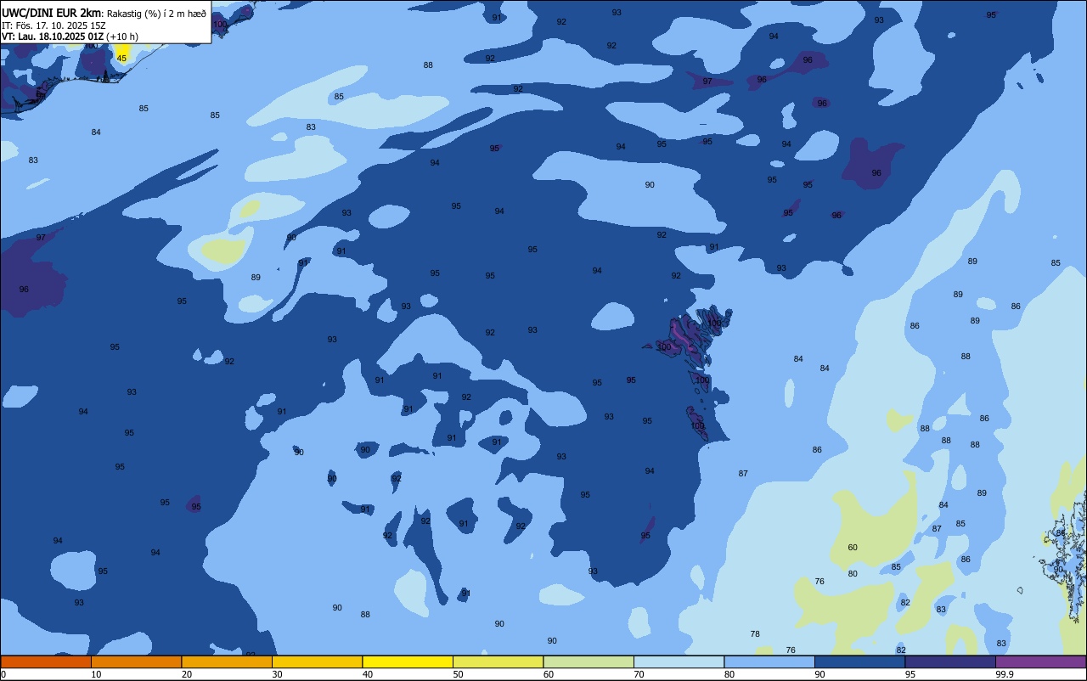
Task: Click the "45" value on the yellow patch
Action: click(121, 58)
